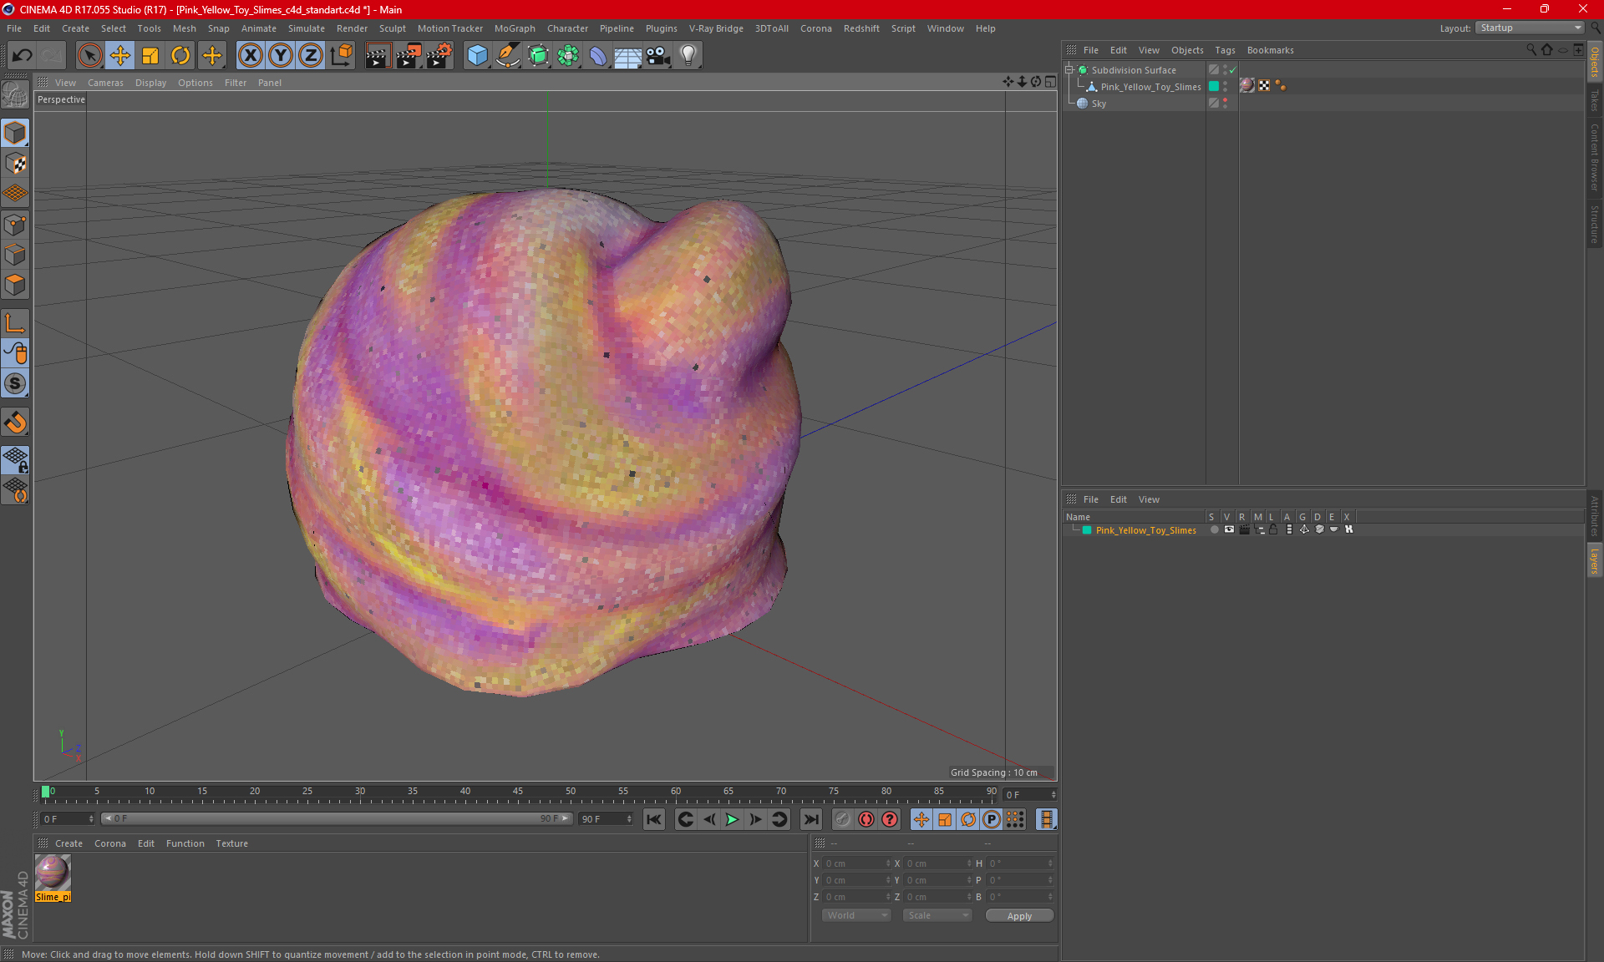Open the Simulate menu
Screen dimensions: 1604x962
(x=307, y=28)
